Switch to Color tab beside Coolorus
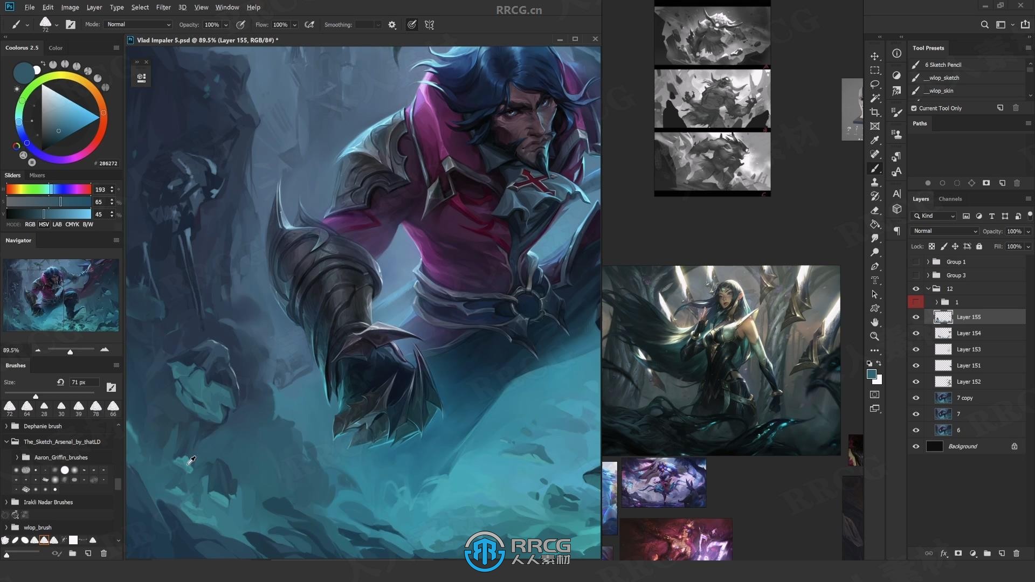Image resolution: width=1035 pixels, height=582 pixels. click(56, 48)
